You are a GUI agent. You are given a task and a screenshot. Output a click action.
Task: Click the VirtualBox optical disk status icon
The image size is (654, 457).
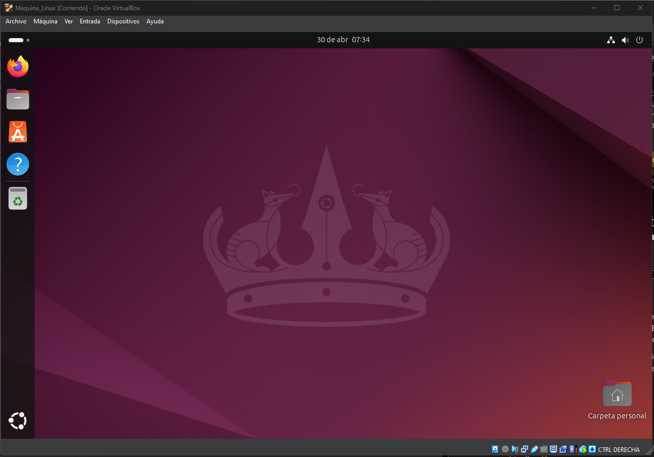pos(505,449)
